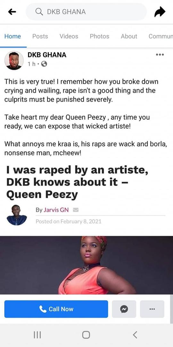Switch to the Posts tab
The image size is (173, 347).
[x=40, y=36]
